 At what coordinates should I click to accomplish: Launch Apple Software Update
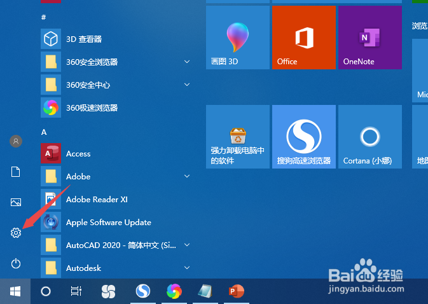pyautogui.click(x=96, y=222)
